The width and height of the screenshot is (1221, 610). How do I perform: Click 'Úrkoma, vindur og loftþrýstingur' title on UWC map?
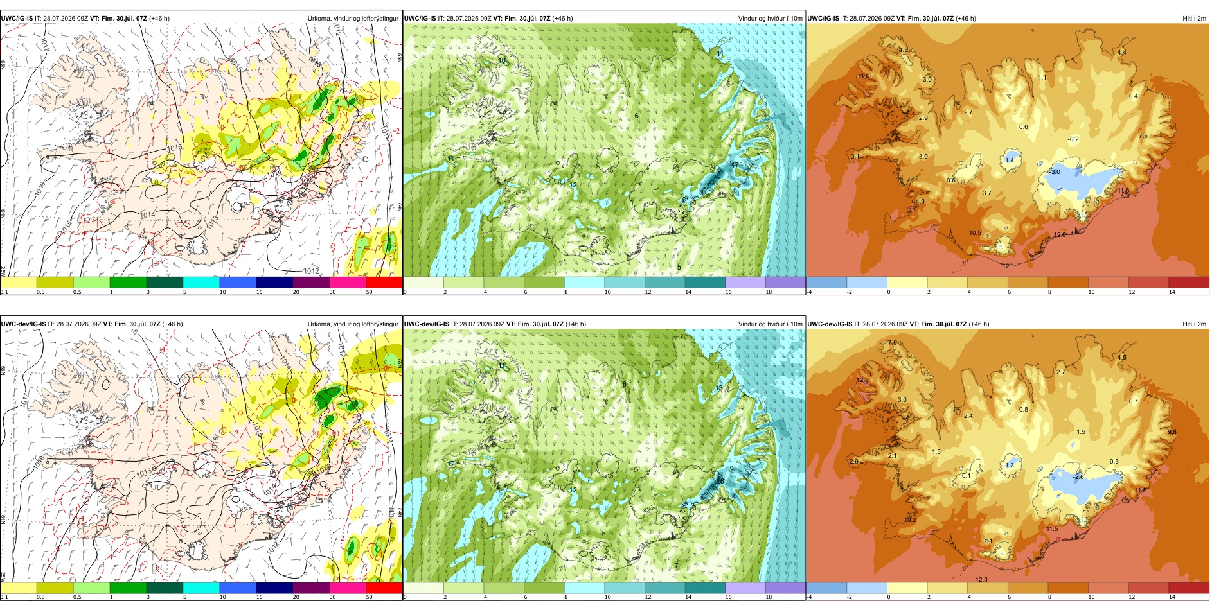[353, 18]
